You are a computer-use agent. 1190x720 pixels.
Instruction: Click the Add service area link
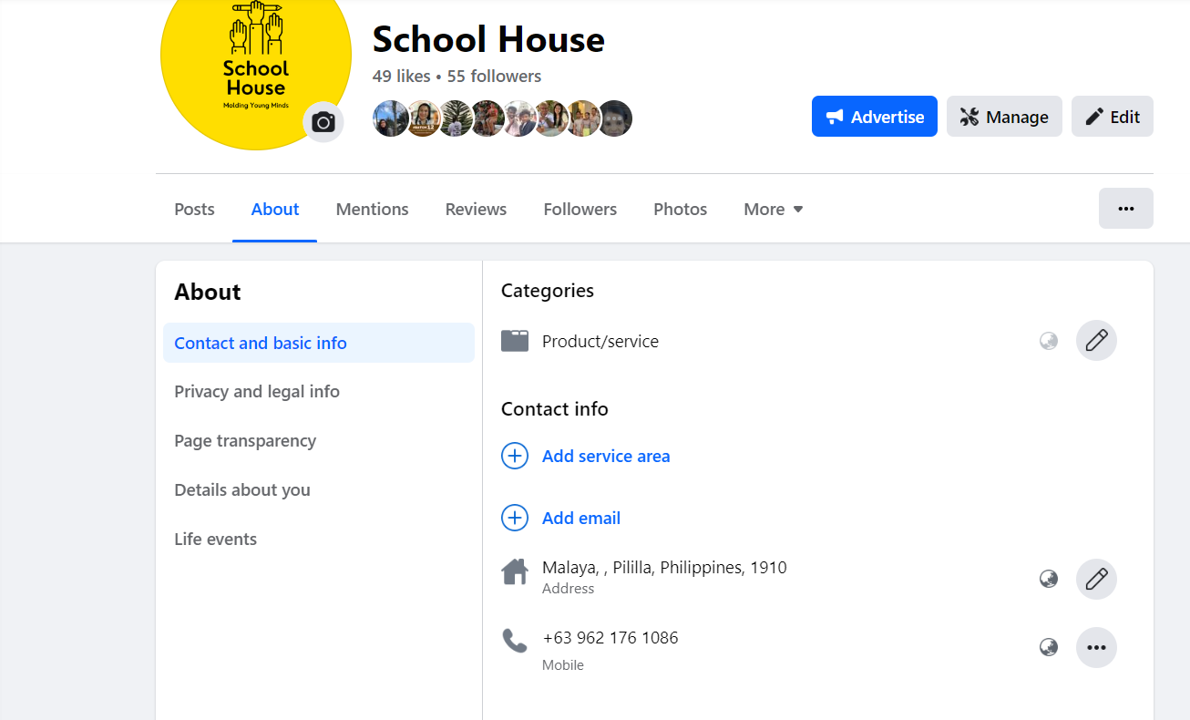[606, 456]
